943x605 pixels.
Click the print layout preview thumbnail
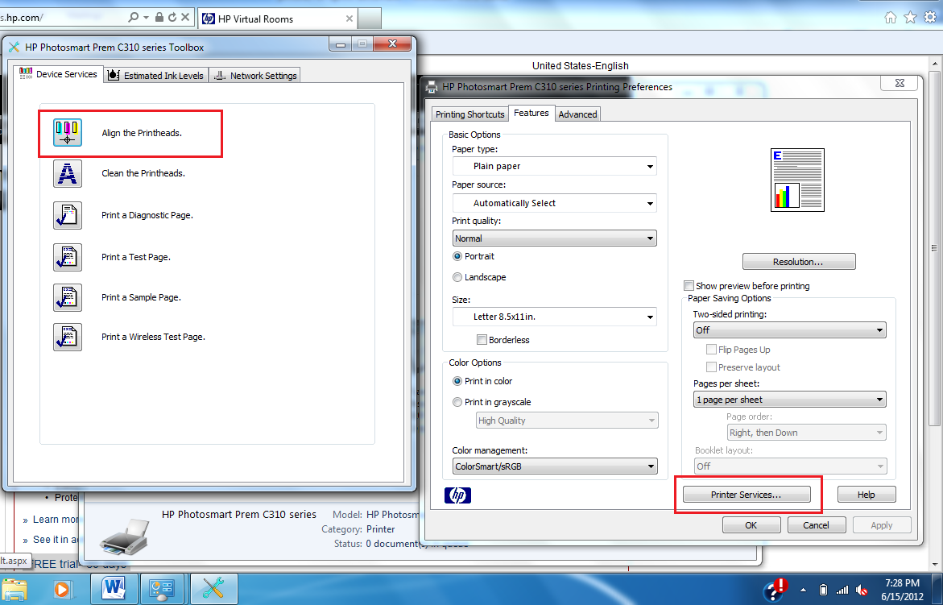click(797, 180)
